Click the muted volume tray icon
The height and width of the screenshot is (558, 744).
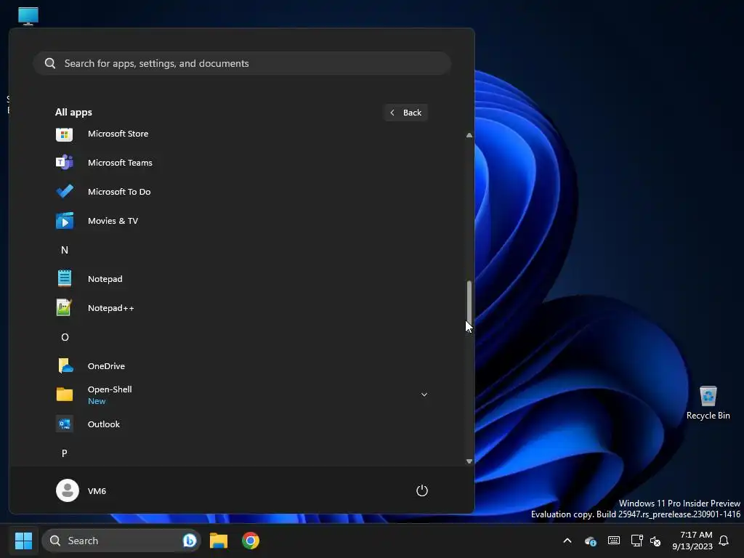655,541
